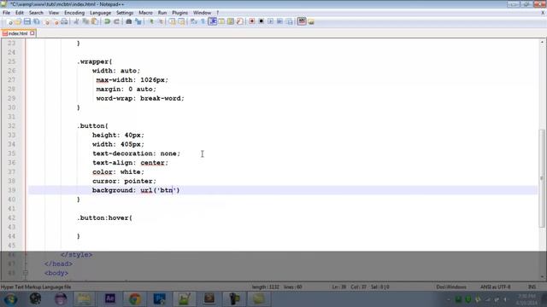Screen dimensions: 547x307
Task: Open the ? help menu
Action: [218, 13]
